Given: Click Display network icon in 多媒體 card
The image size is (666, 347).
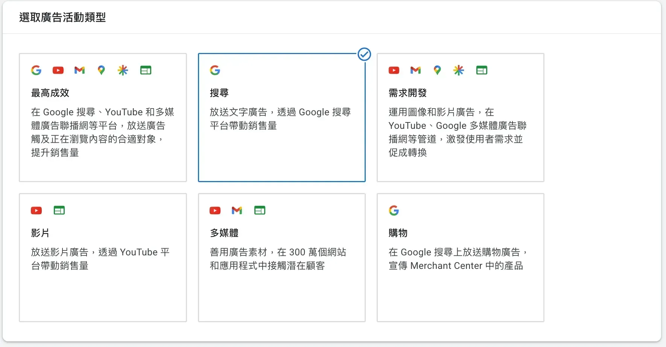Looking at the screenshot, I should tap(260, 210).
